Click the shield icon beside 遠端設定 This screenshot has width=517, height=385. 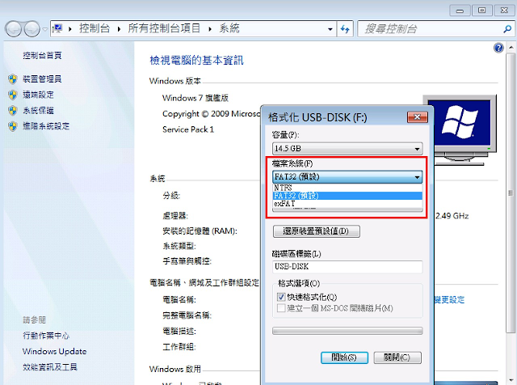[13, 95]
